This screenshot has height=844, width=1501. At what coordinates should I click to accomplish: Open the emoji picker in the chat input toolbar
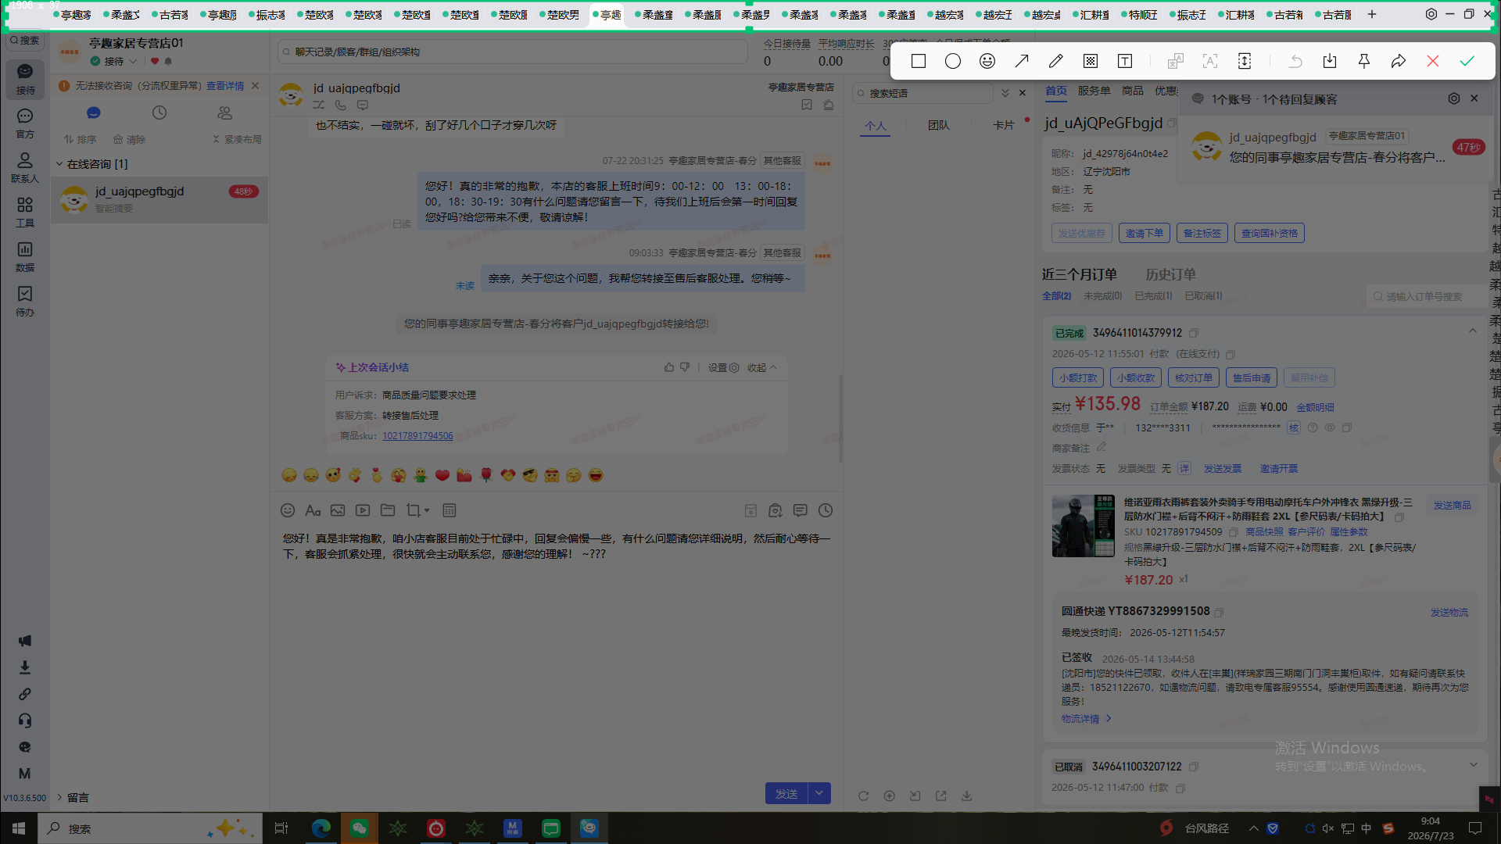pos(288,510)
